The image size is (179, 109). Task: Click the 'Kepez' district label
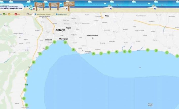pos(68,28)
